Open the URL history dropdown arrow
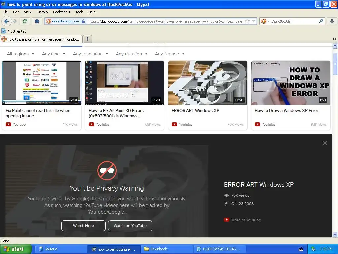Viewport: 338px width, 254px height. pyautogui.click(x=254, y=21)
